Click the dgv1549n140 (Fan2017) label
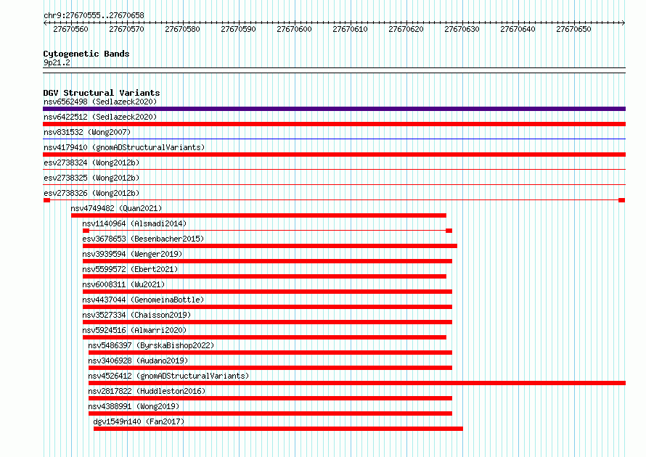The image size is (646, 457). click(x=139, y=421)
